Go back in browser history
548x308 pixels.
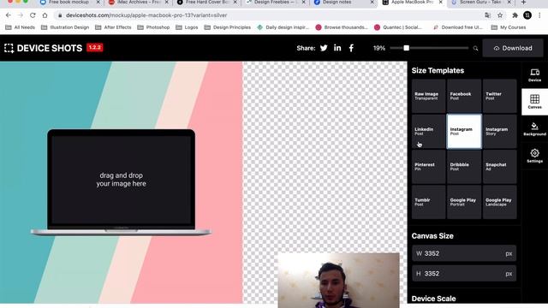coord(9,15)
